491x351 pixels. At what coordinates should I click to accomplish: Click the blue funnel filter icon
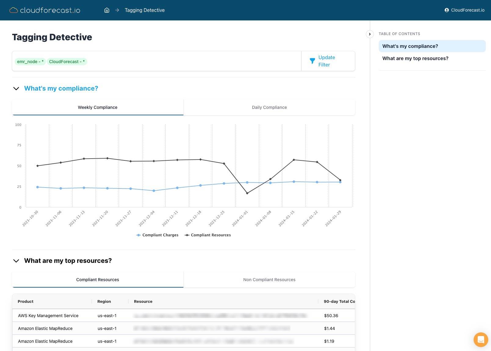click(x=312, y=61)
